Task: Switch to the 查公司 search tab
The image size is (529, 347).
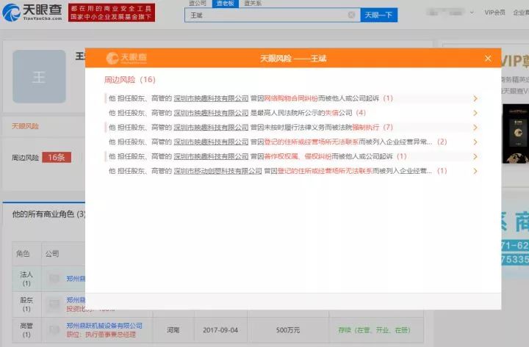Action: [x=198, y=4]
